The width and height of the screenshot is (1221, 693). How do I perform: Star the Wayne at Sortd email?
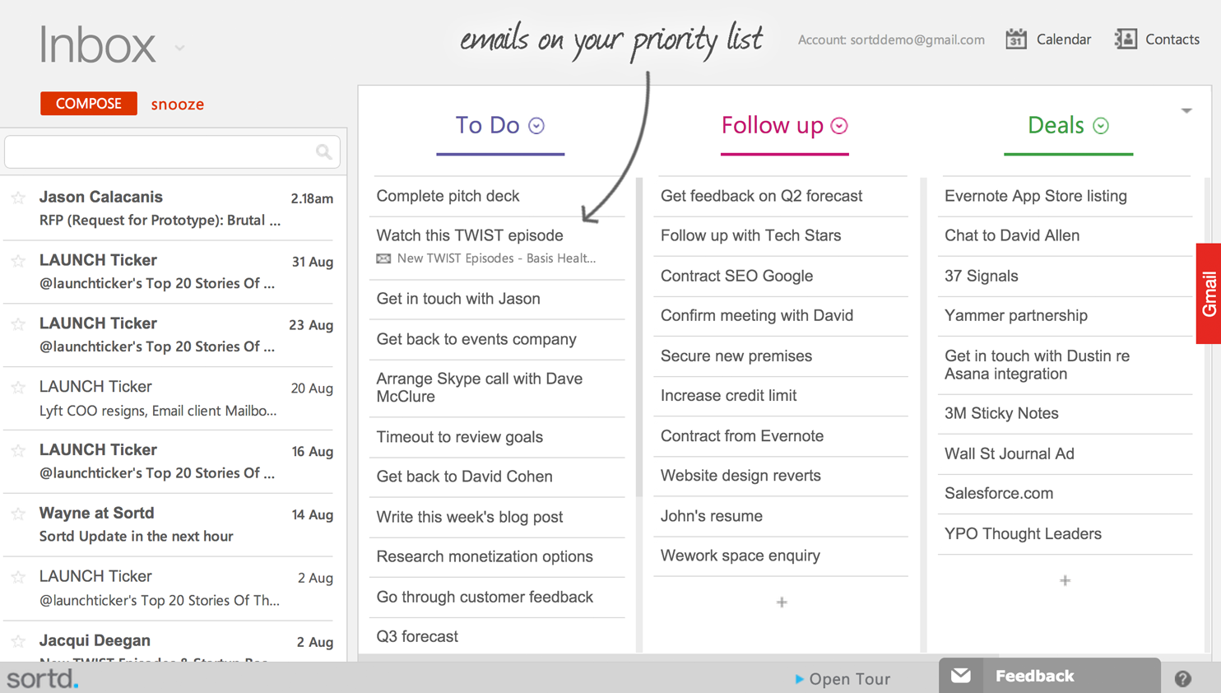(18, 514)
